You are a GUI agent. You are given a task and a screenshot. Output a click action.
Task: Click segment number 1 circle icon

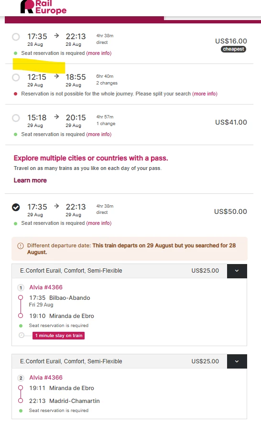[21, 287]
